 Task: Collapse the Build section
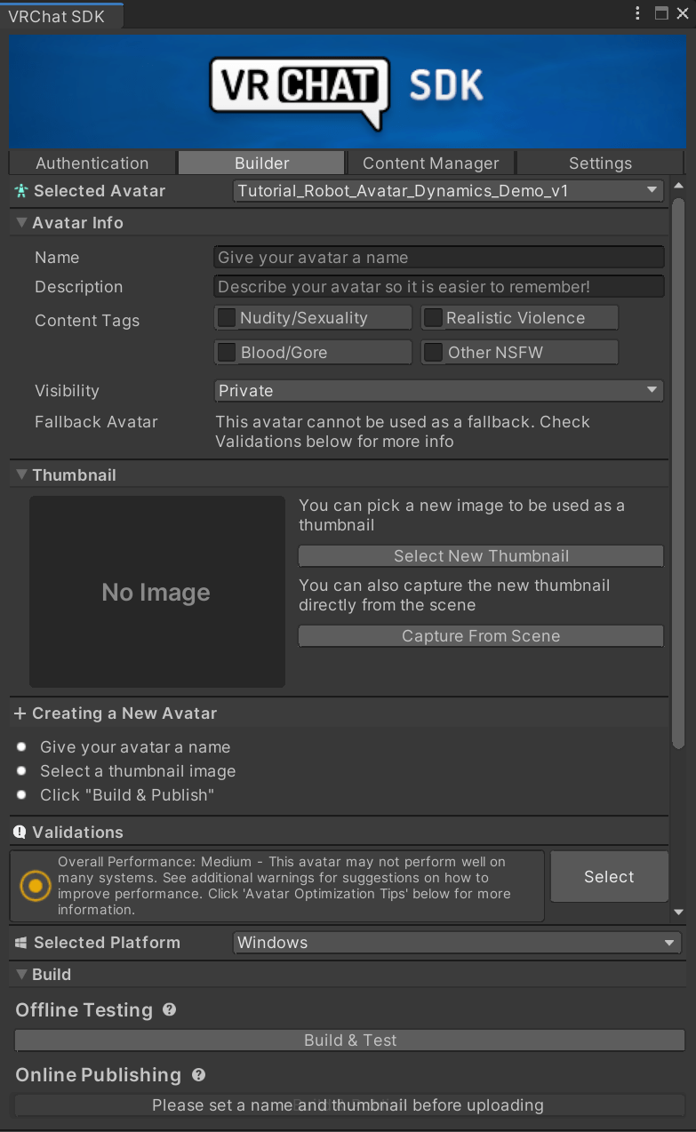[21, 975]
